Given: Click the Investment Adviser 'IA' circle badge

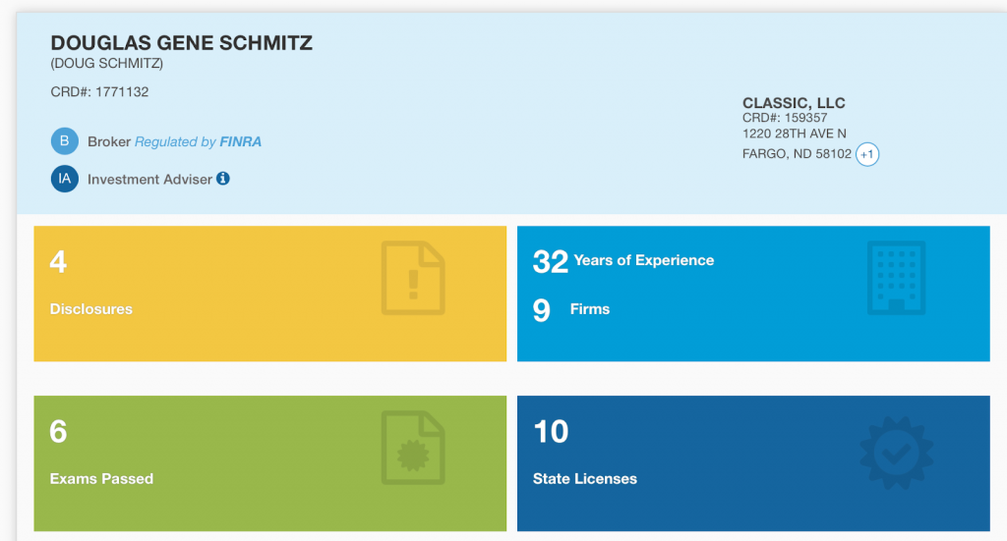Looking at the screenshot, I should tap(64, 180).
